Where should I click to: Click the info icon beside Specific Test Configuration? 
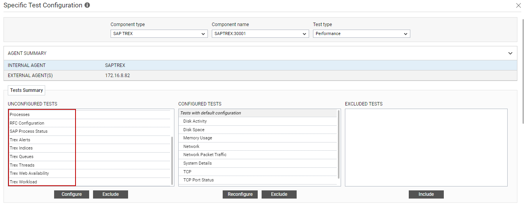[x=87, y=5]
